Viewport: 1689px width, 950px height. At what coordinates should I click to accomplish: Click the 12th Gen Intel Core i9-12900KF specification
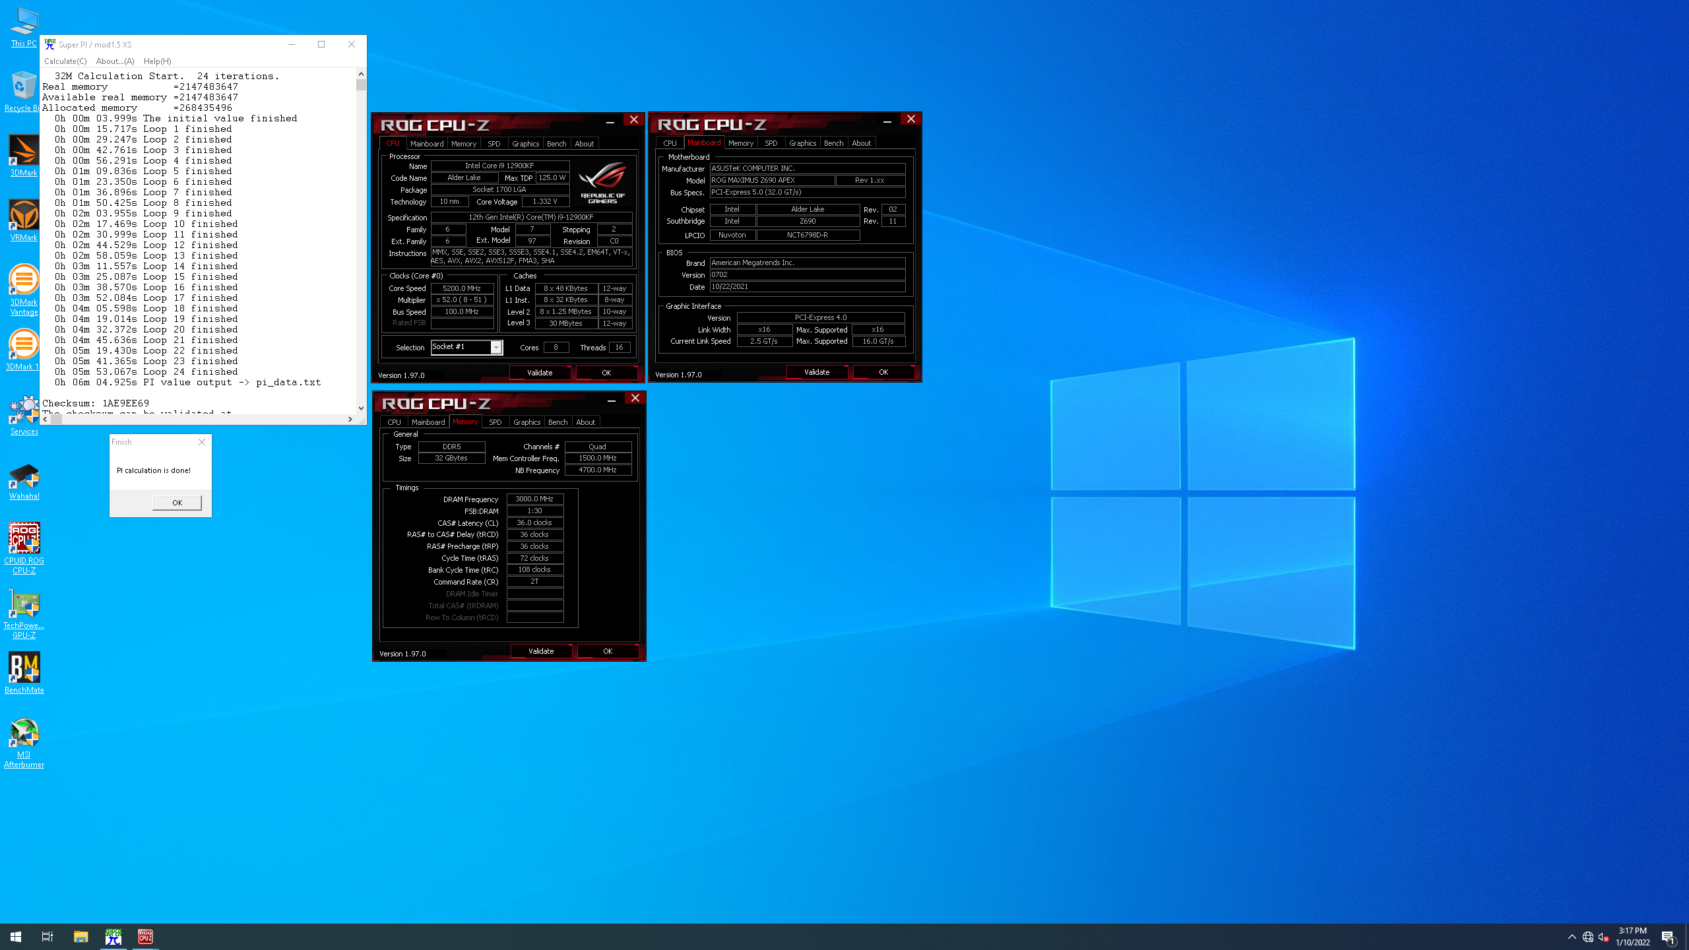point(532,217)
